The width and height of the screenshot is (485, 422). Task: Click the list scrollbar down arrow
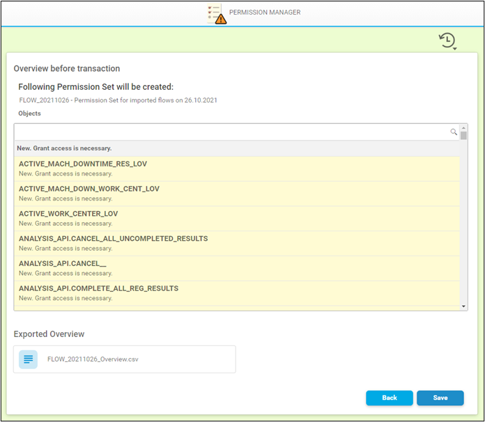[x=463, y=306]
